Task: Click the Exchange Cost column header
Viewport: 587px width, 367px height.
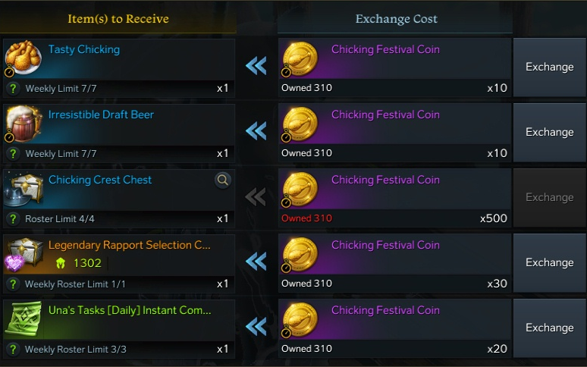Action: coord(396,19)
